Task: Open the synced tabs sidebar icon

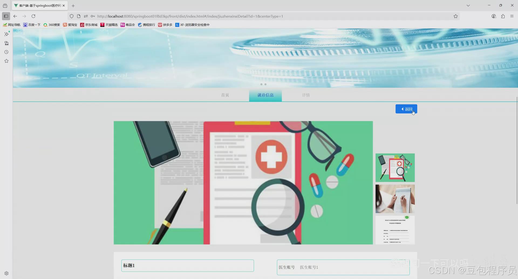Action: click(6, 43)
